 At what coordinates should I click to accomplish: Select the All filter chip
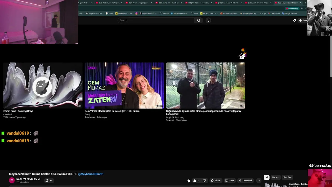[266, 177]
